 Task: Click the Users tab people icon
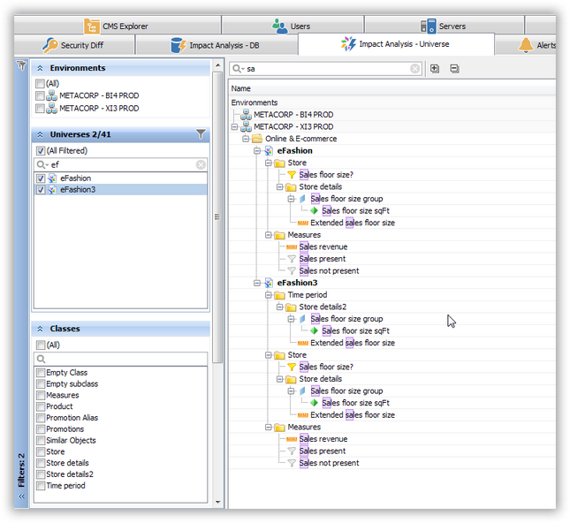point(279,27)
